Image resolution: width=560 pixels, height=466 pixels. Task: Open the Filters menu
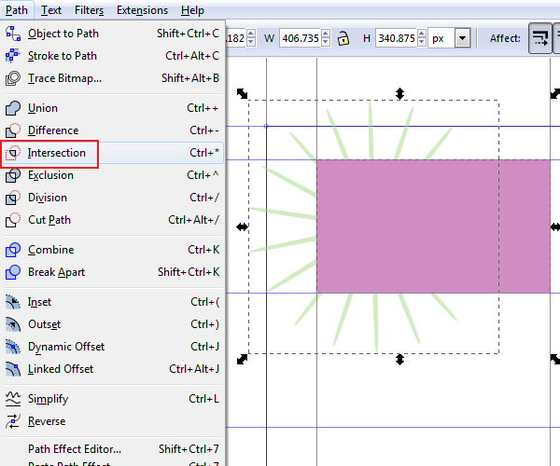[x=89, y=10]
